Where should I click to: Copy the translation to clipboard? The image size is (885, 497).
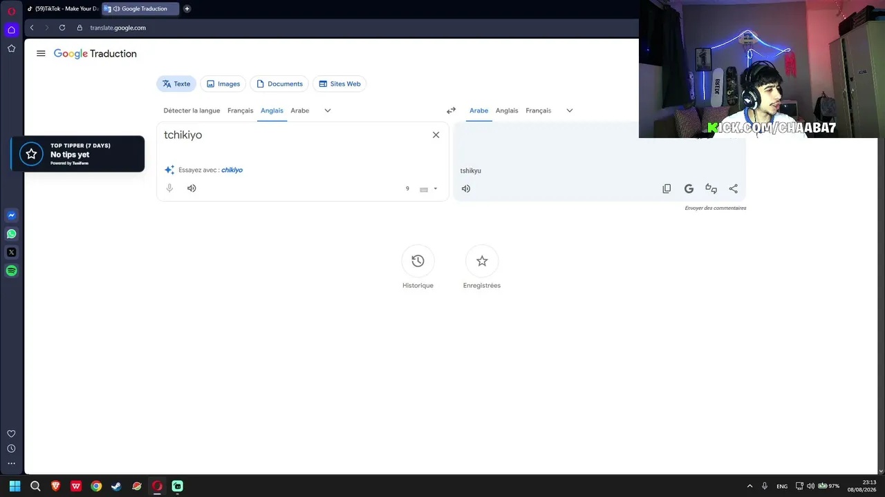click(667, 188)
